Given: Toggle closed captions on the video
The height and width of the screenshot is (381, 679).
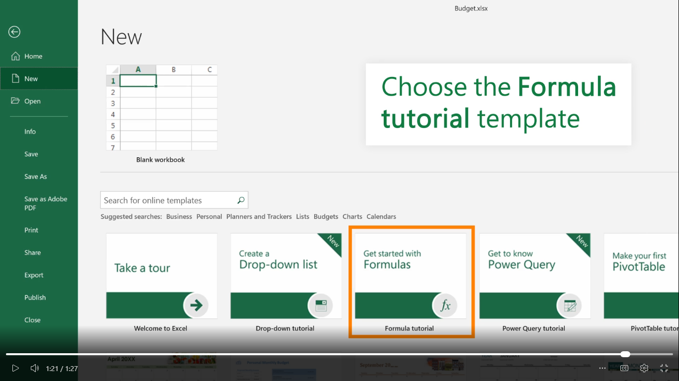Looking at the screenshot, I should pyautogui.click(x=624, y=368).
